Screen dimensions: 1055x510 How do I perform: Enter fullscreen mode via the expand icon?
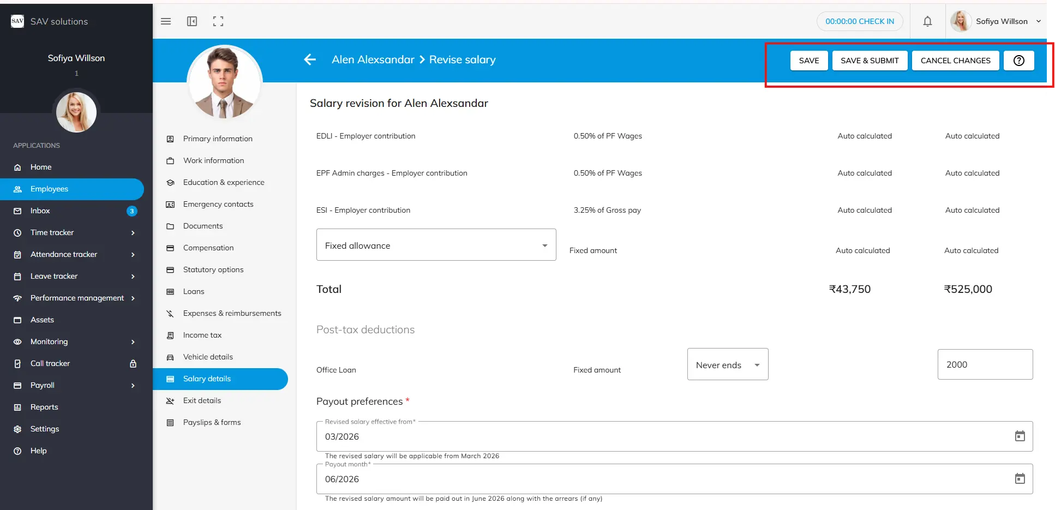point(218,21)
